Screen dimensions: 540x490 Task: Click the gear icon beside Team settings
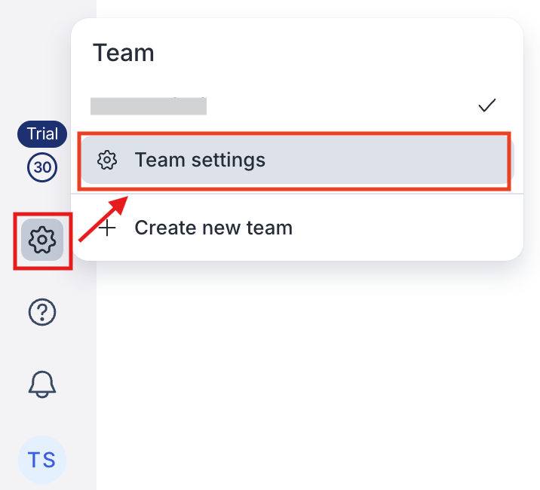[108, 160]
